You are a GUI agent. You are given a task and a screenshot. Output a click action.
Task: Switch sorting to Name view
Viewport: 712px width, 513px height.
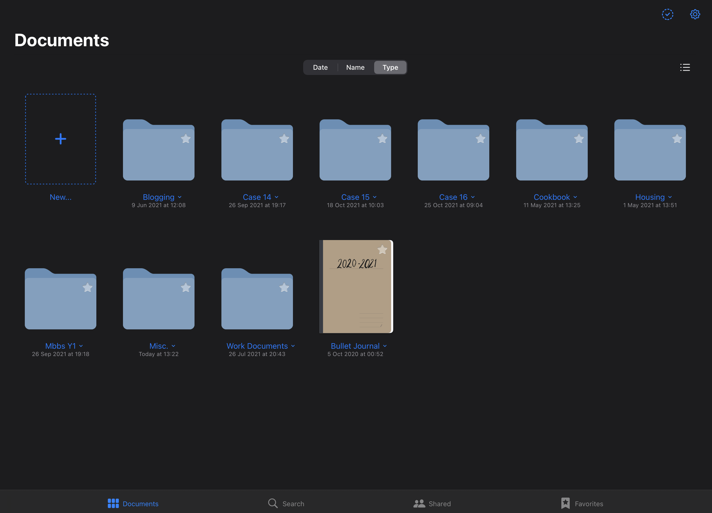coord(354,67)
